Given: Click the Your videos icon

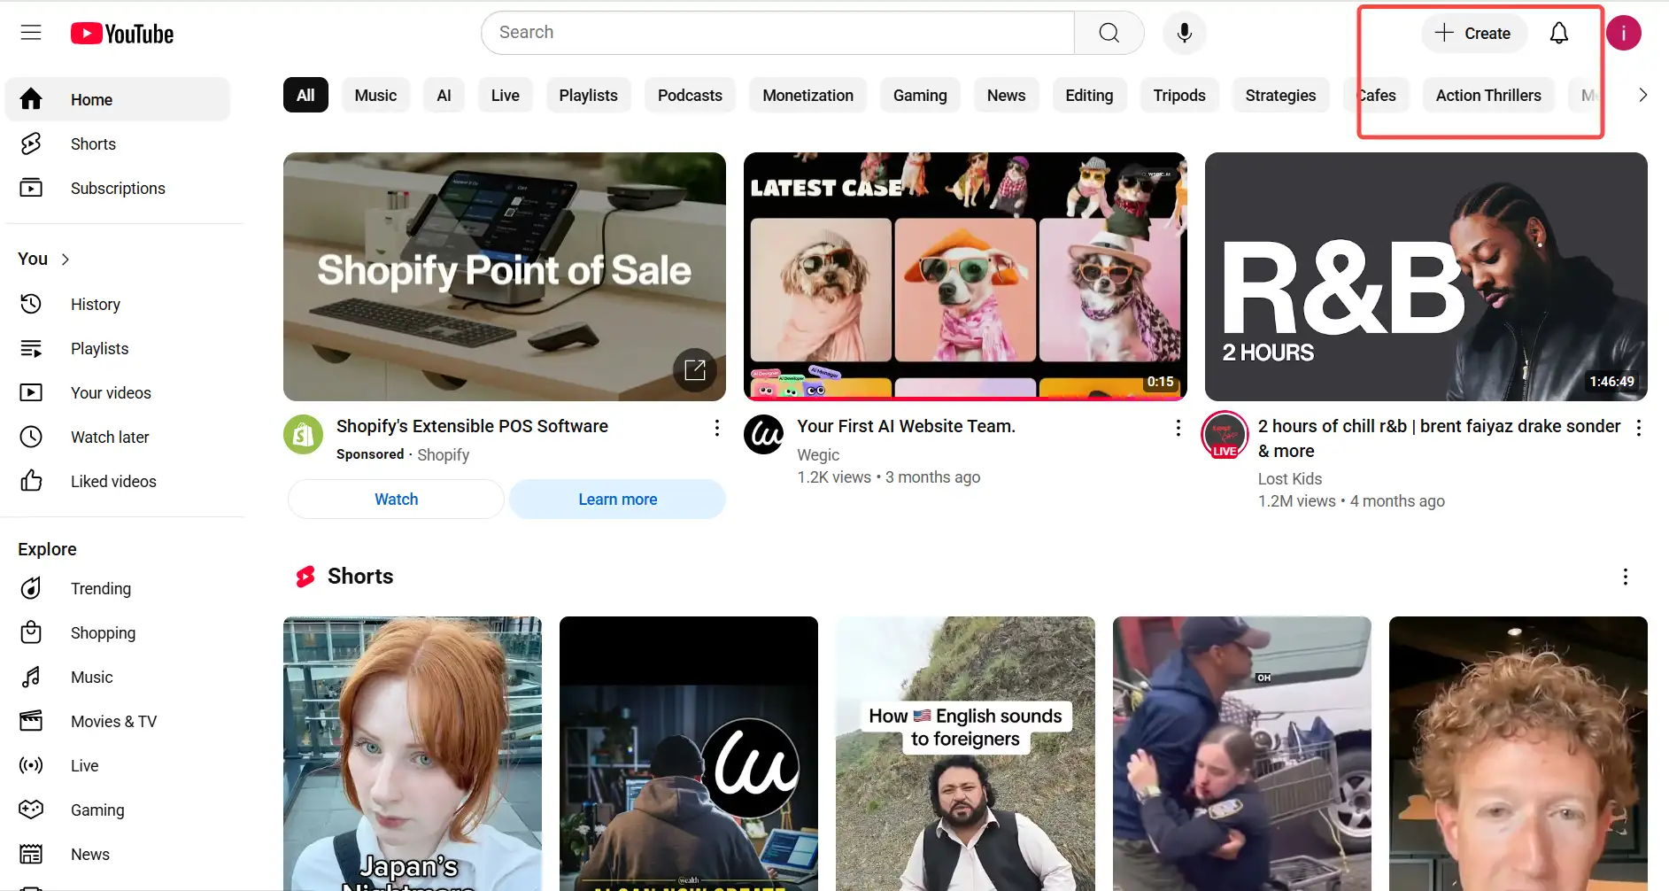Looking at the screenshot, I should (31, 392).
